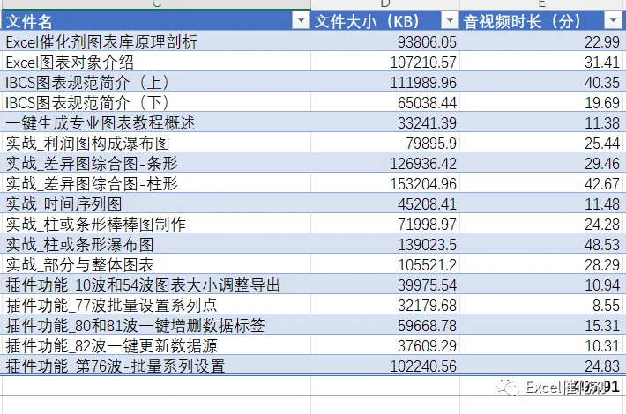Click file size value 45208.41

[x=427, y=203]
